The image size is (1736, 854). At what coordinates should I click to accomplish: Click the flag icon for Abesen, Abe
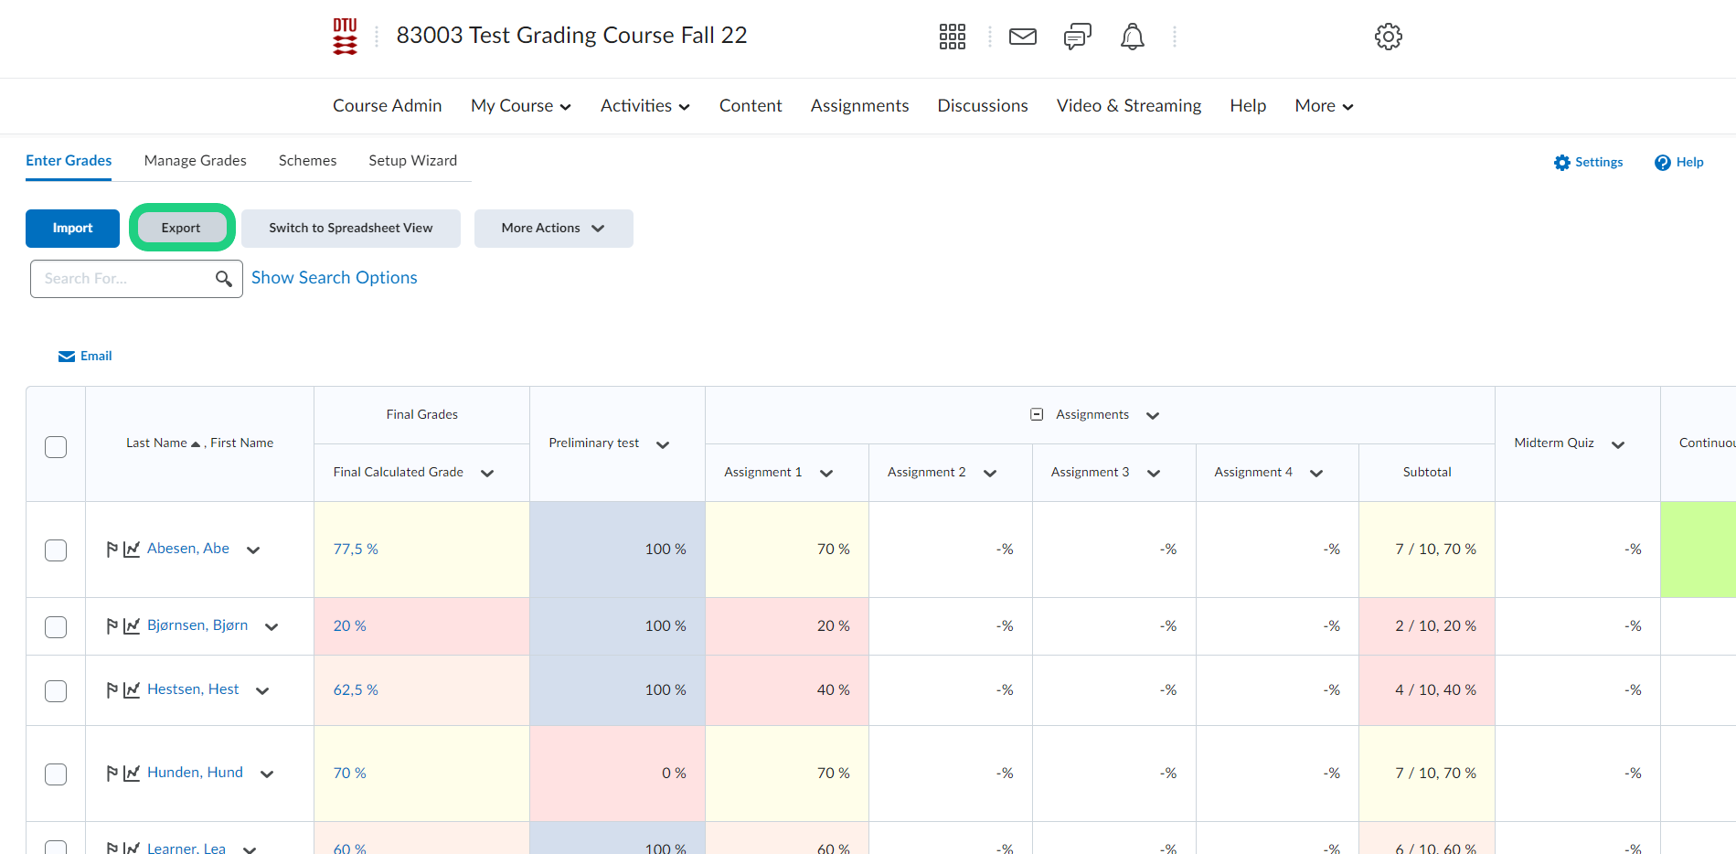[112, 550]
